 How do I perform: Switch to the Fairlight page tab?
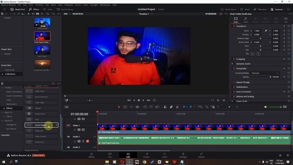183,155
